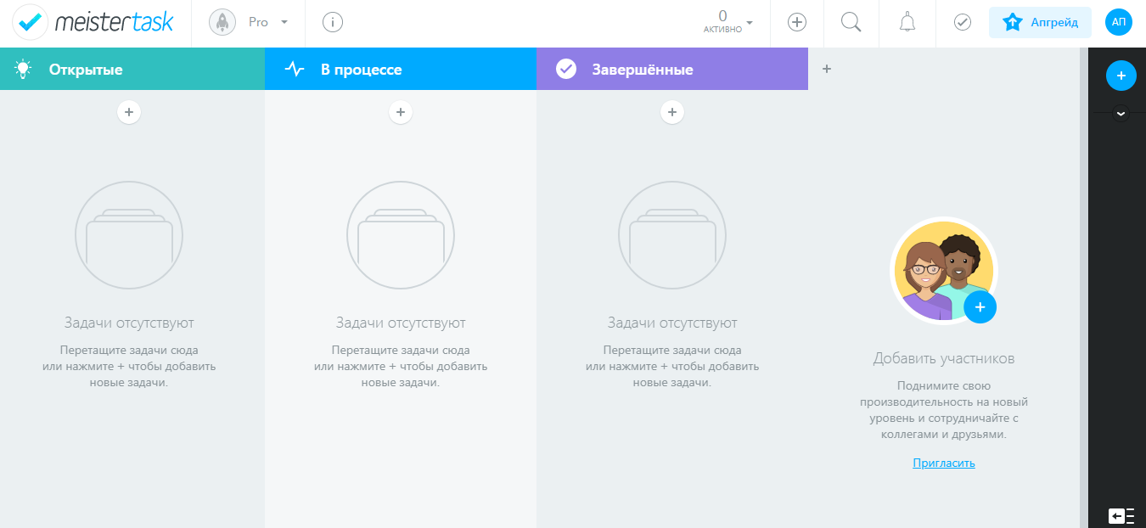Open account menu via АП avatar
Viewport: 1146px width, 528px height.
[x=1118, y=22]
